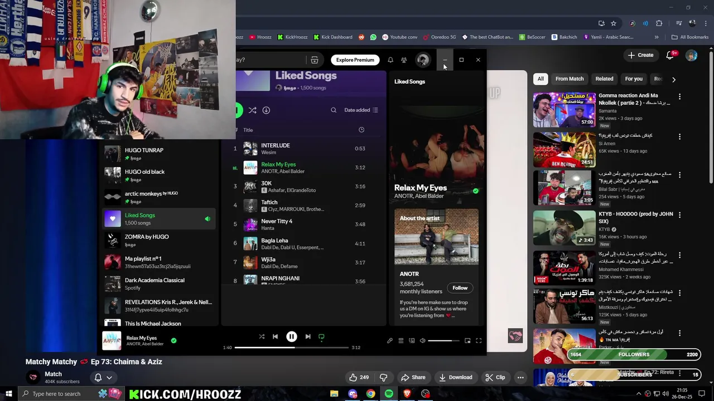714x401 pixels.
Task: Open the Date added sort dropdown
Action: [x=361, y=110]
